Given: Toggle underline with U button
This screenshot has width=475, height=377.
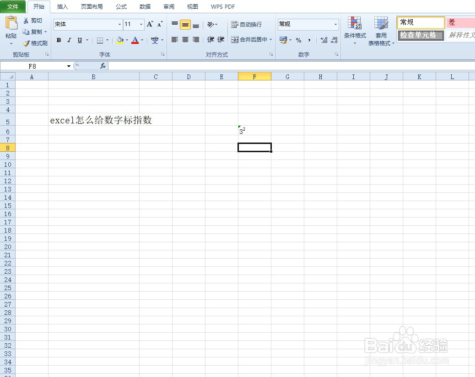Looking at the screenshot, I should coord(79,40).
